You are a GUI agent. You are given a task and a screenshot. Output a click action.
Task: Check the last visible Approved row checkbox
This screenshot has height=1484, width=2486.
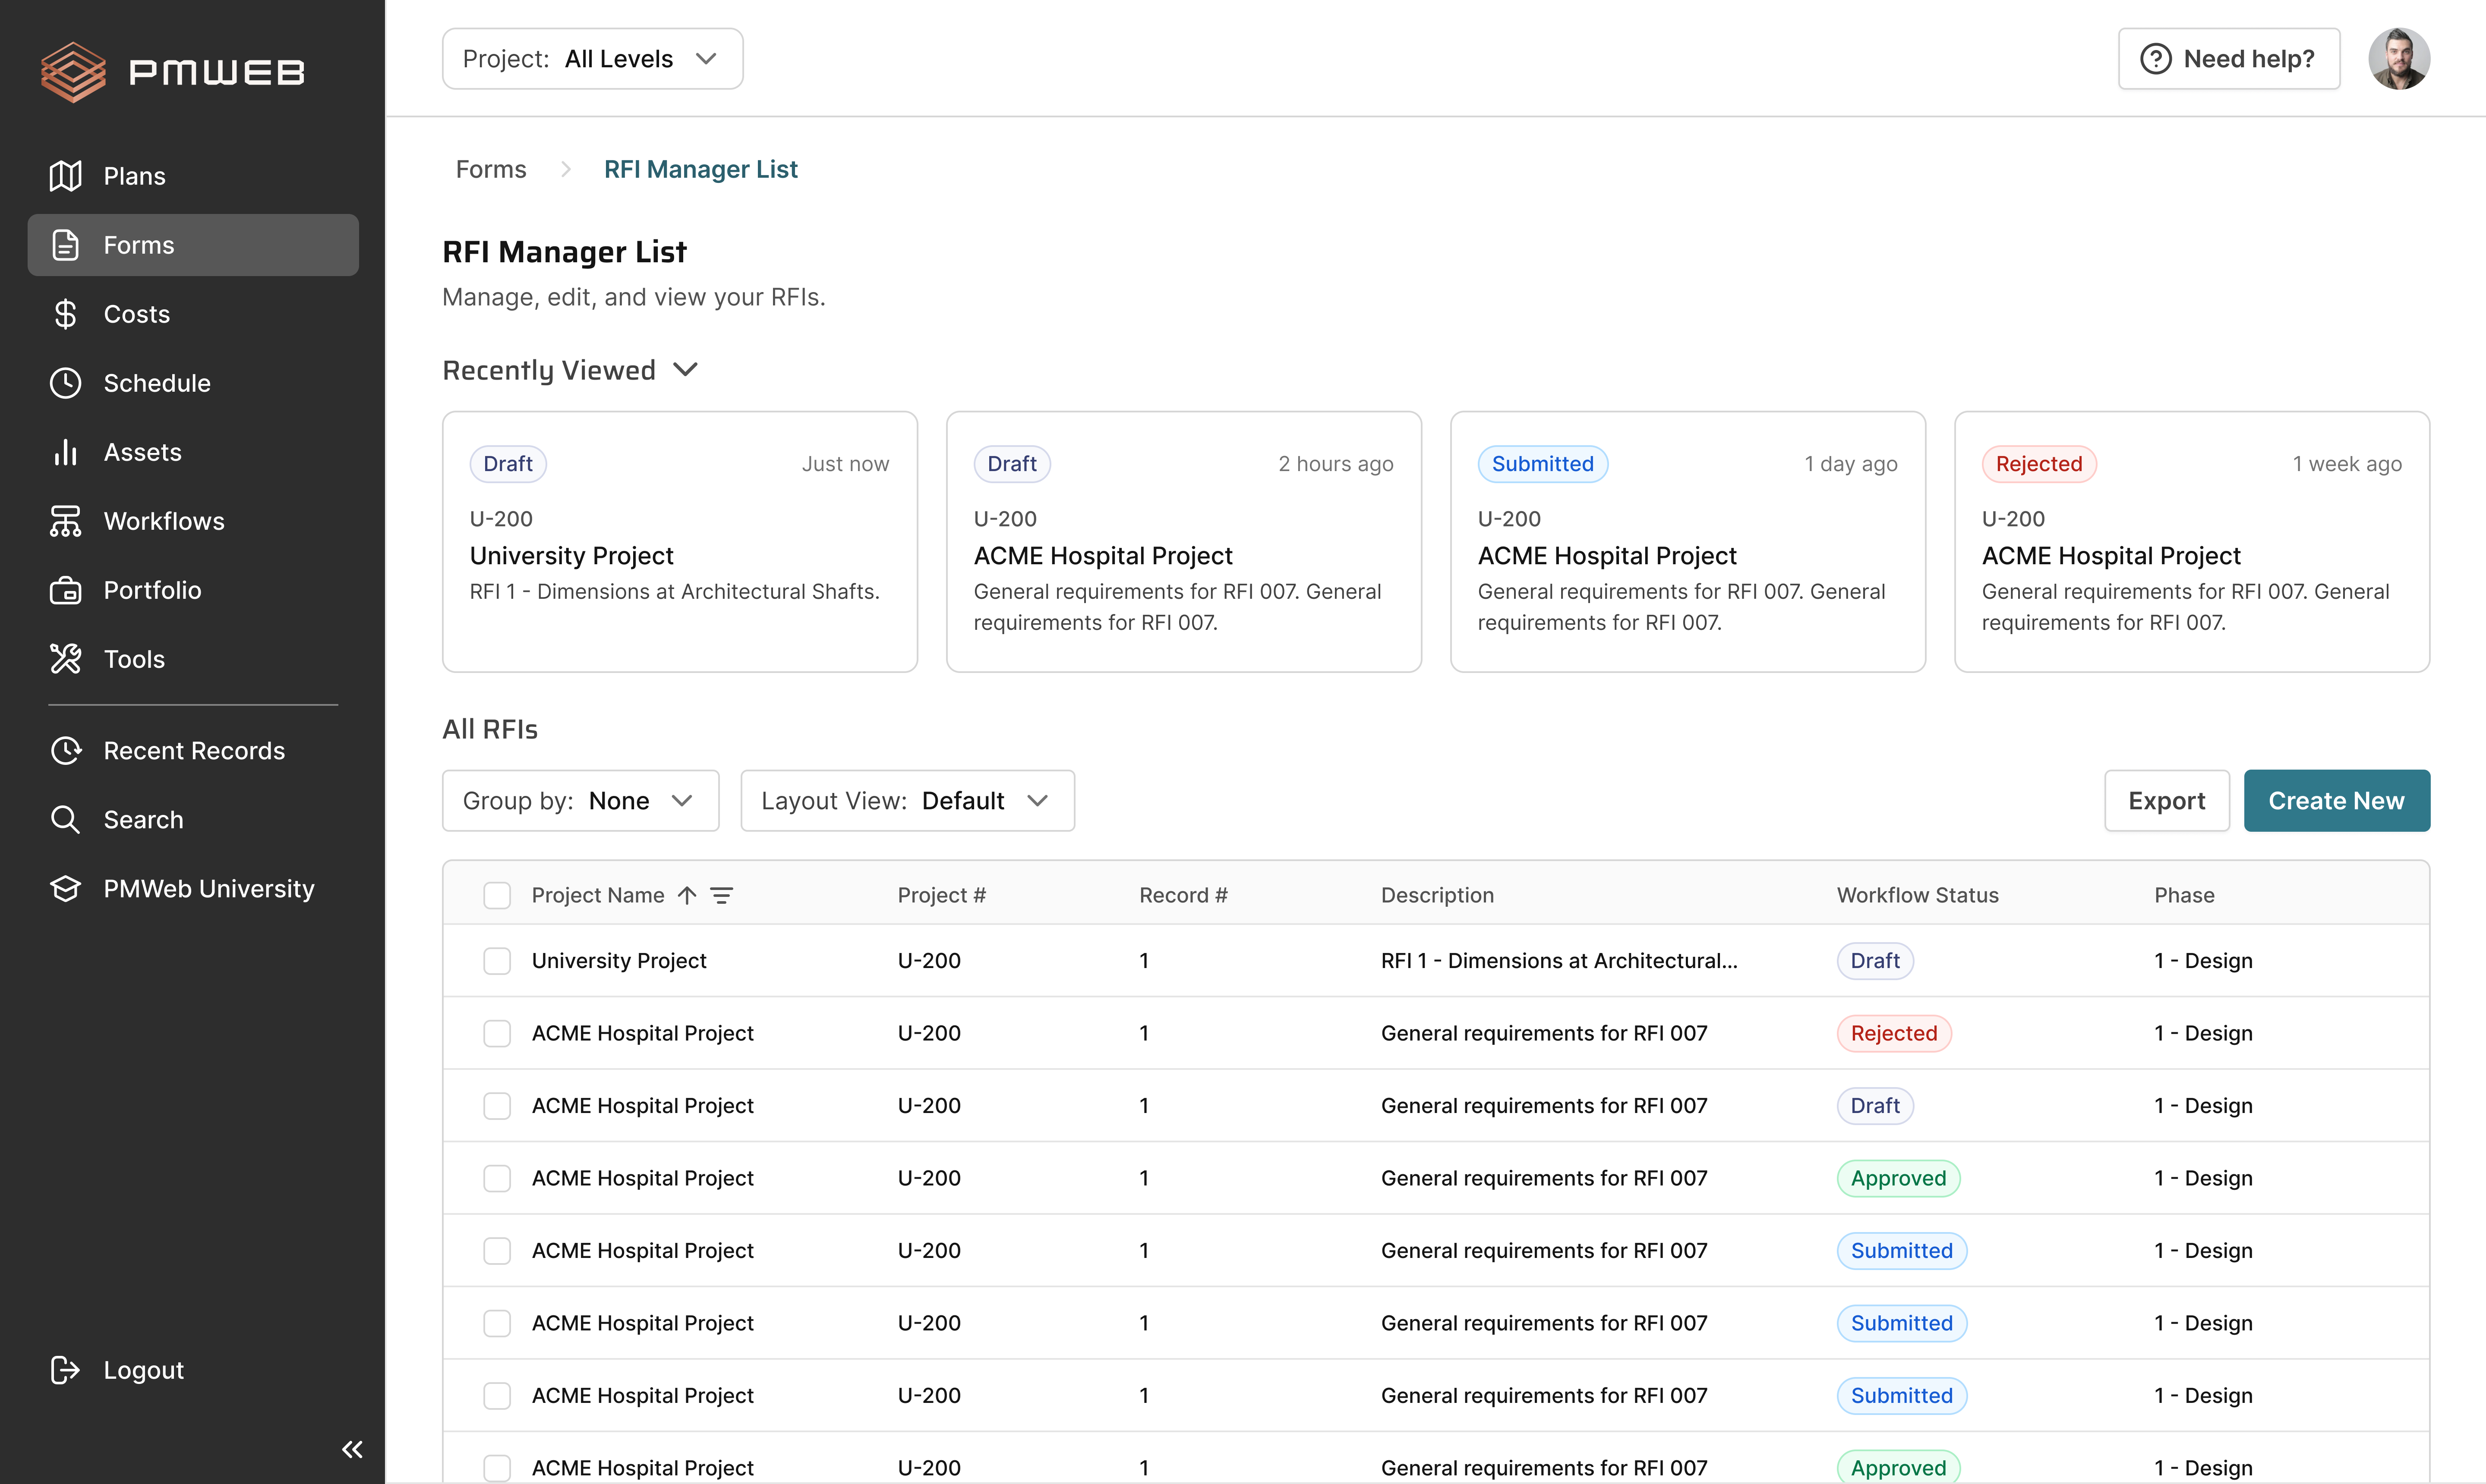(x=497, y=1468)
